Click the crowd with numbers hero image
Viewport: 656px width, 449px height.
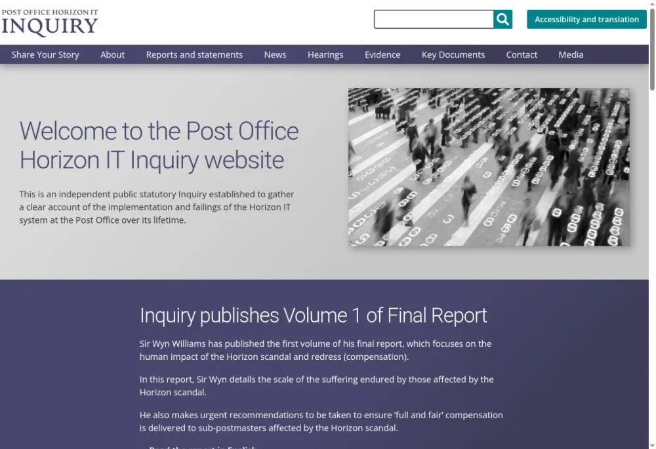click(x=489, y=166)
